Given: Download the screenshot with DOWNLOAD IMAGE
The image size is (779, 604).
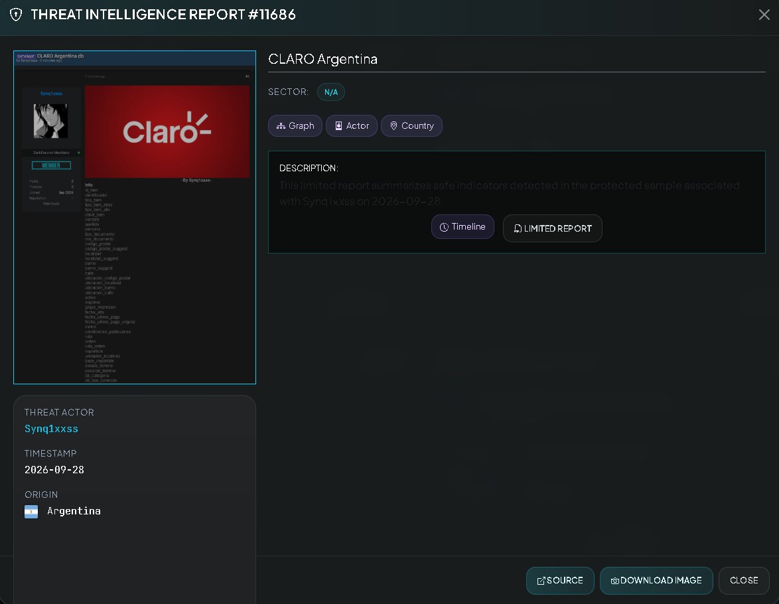Looking at the screenshot, I should click(x=656, y=581).
